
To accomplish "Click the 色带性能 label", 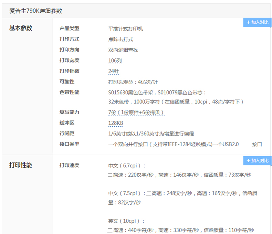I will (69, 92).
